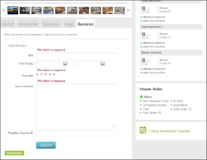207x160 pixels.
Task: Click into the review Title field
Action: [x=76, y=56]
